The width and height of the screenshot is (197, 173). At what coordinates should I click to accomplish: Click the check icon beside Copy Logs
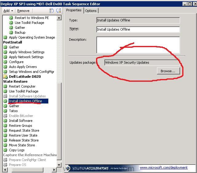tap(5, 150)
